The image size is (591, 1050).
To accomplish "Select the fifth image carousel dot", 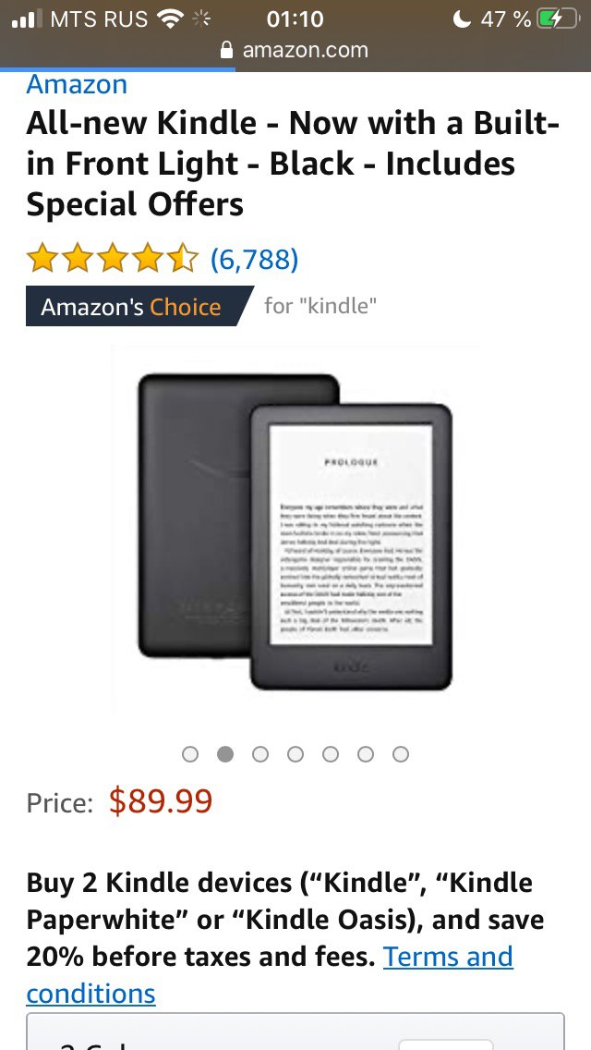I will tap(330, 754).
